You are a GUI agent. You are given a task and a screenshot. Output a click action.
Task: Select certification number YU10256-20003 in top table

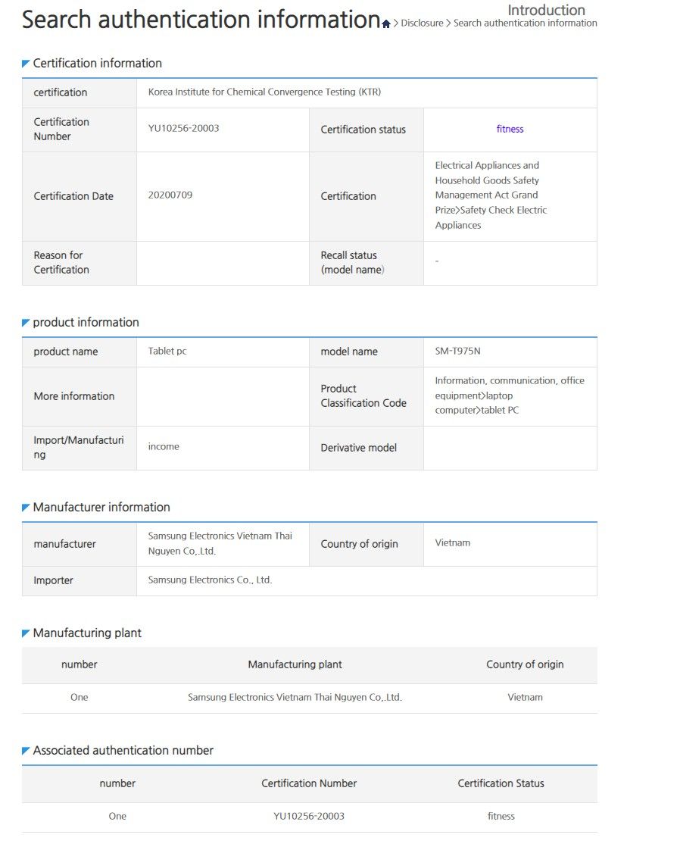183,128
